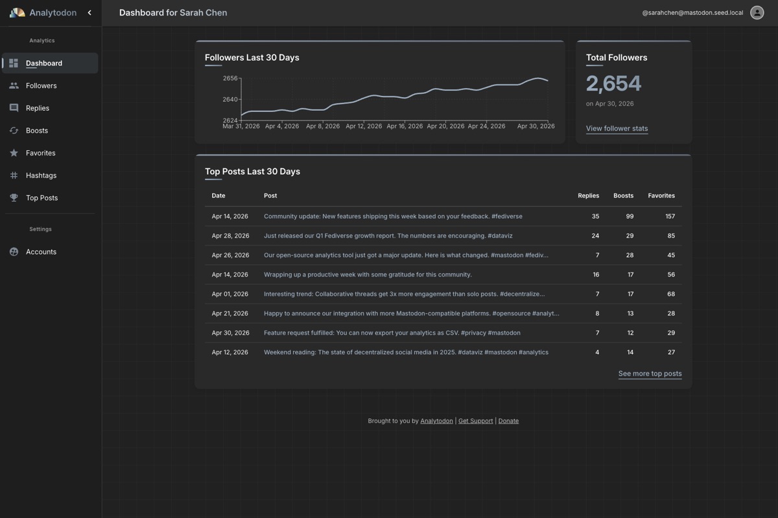Click the Date column header
The height and width of the screenshot is (518, 778).
pyautogui.click(x=218, y=196)
